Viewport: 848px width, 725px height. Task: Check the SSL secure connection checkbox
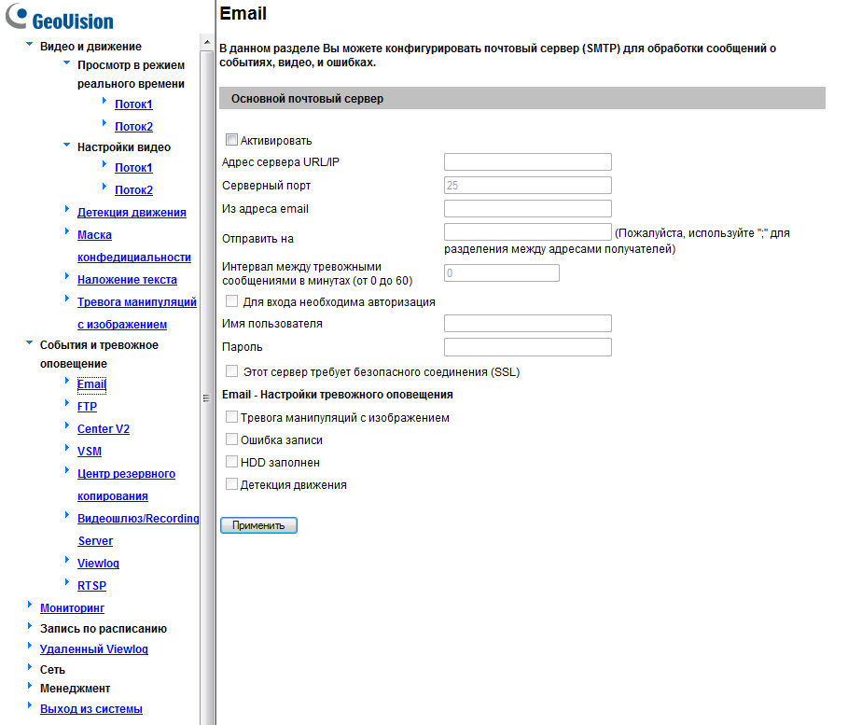click(231, 370)
